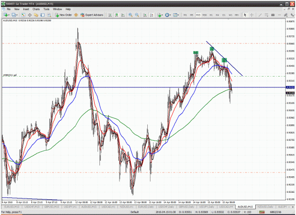Open the Charts menu

click(36, 9)
